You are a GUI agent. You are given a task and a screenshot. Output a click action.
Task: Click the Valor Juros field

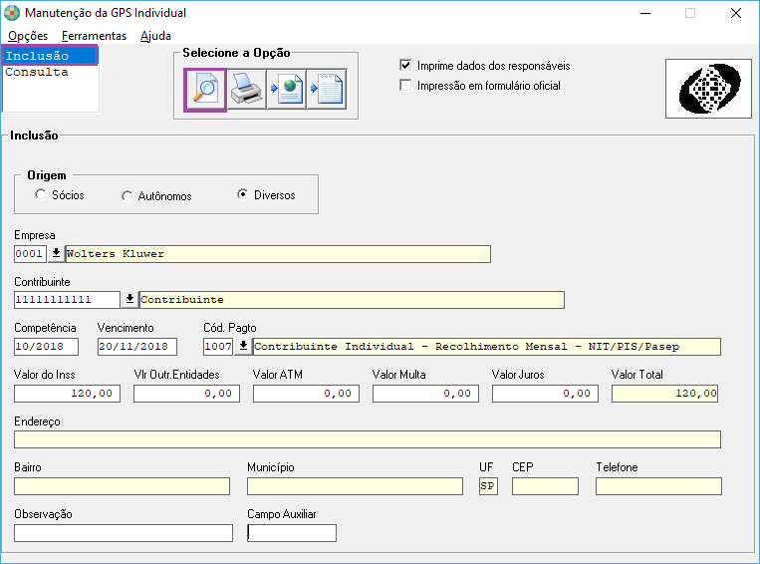pos(545,394)
